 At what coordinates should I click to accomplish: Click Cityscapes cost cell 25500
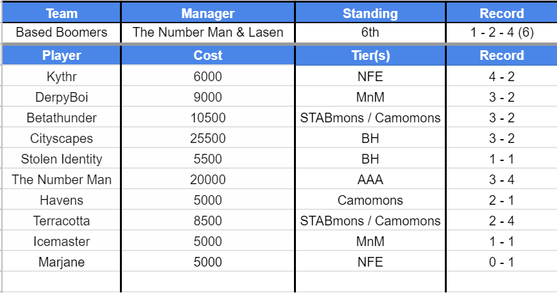click(208, 138)
